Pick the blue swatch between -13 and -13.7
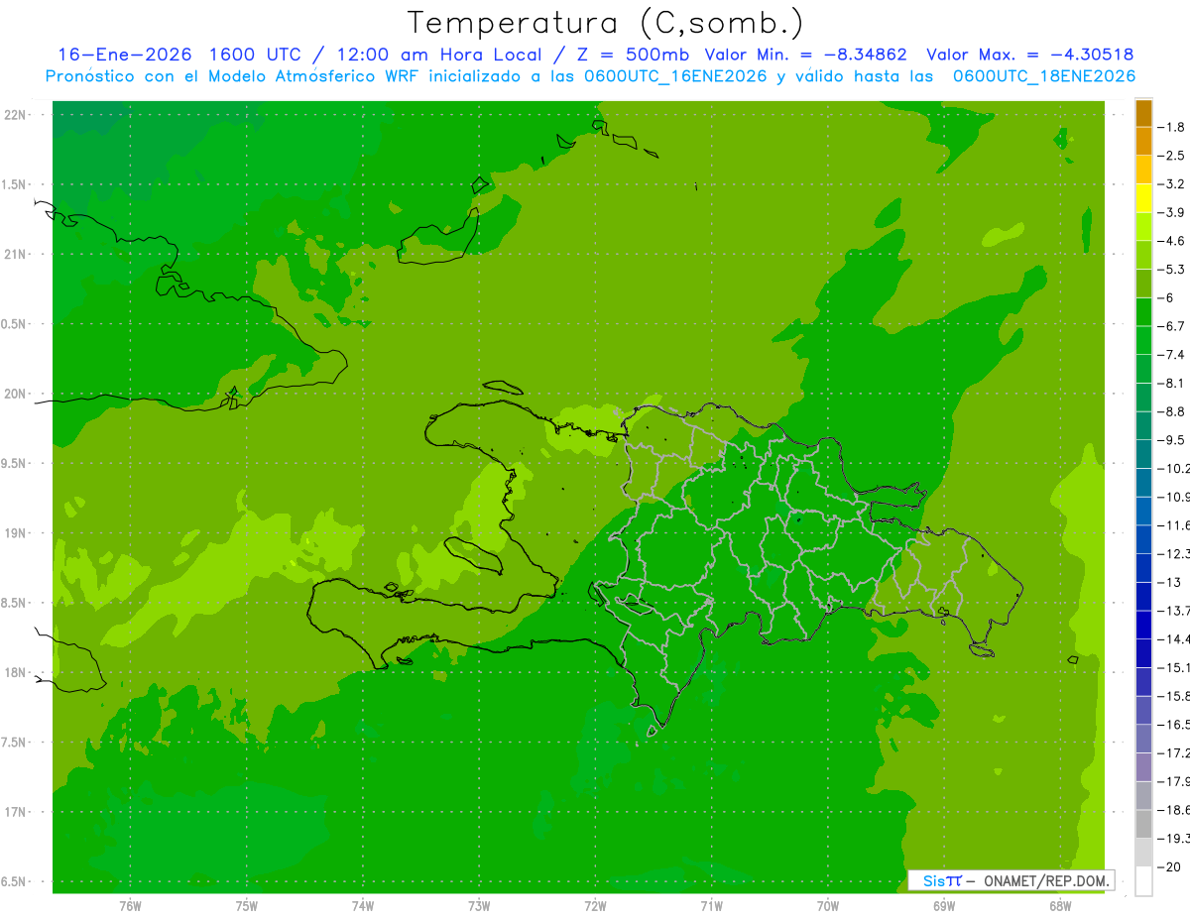 1143,596
